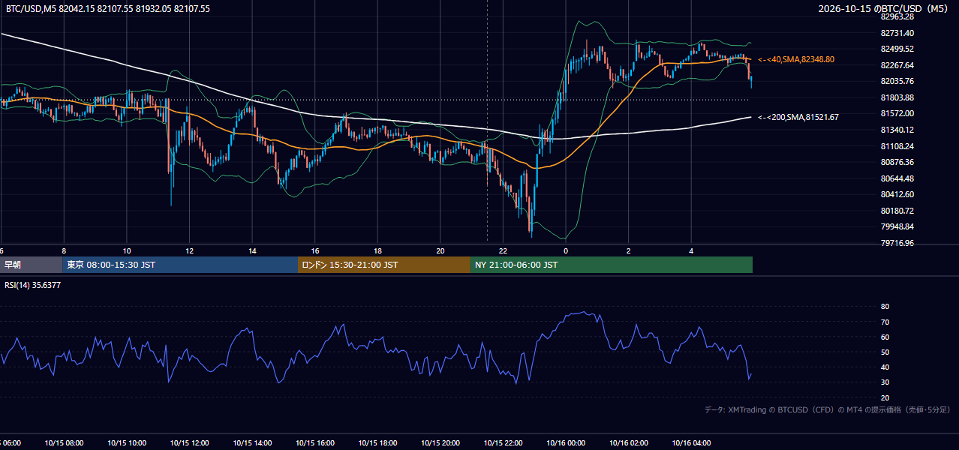Select the 10/15 22:00 date axis label
Screen dimensions: 959x450
pyautogui.click(x=503, y=443)
